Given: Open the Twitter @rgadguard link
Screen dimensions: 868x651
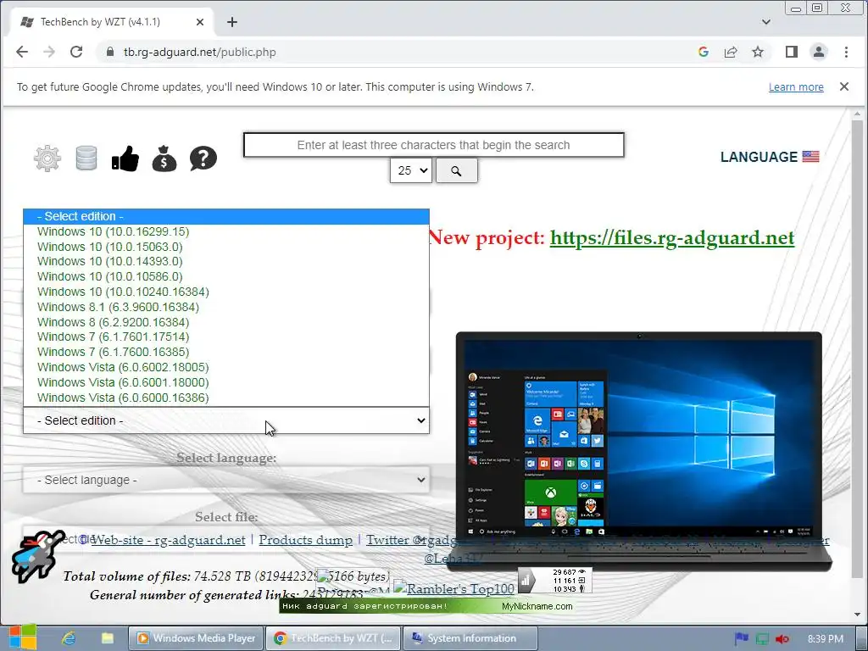Looking at the screenshot, I should (409, 540).
